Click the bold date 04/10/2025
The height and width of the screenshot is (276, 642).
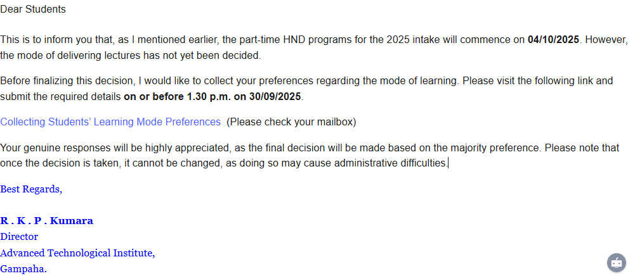[x=553, y=40]
